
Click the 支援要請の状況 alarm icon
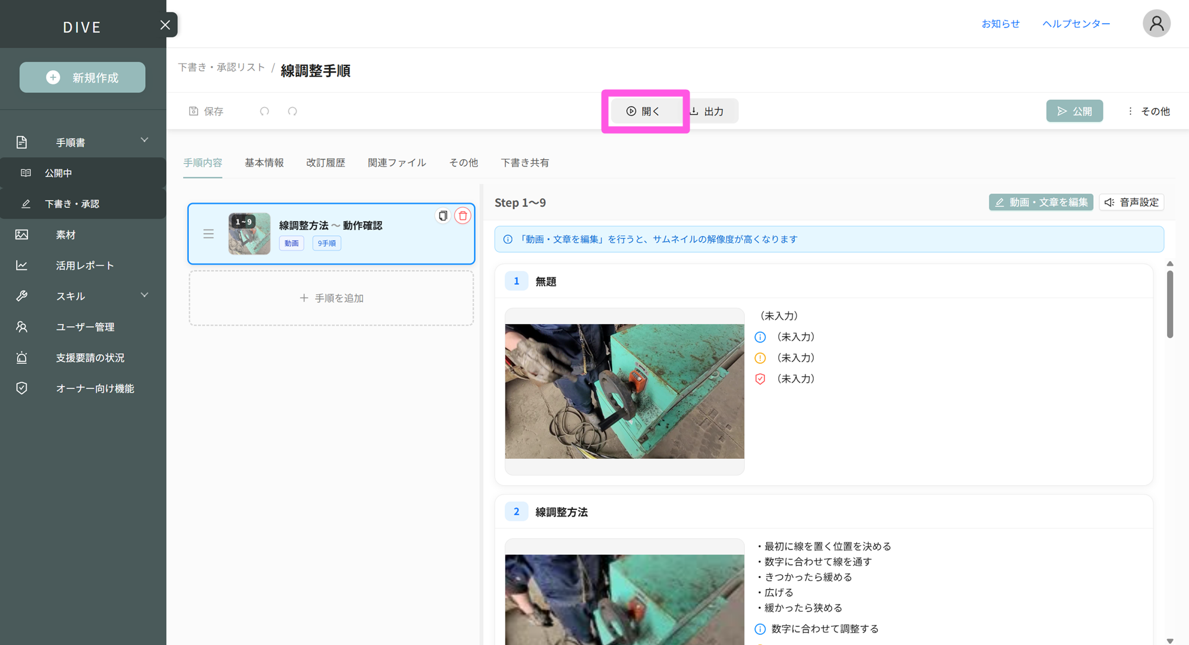(22, 357)
